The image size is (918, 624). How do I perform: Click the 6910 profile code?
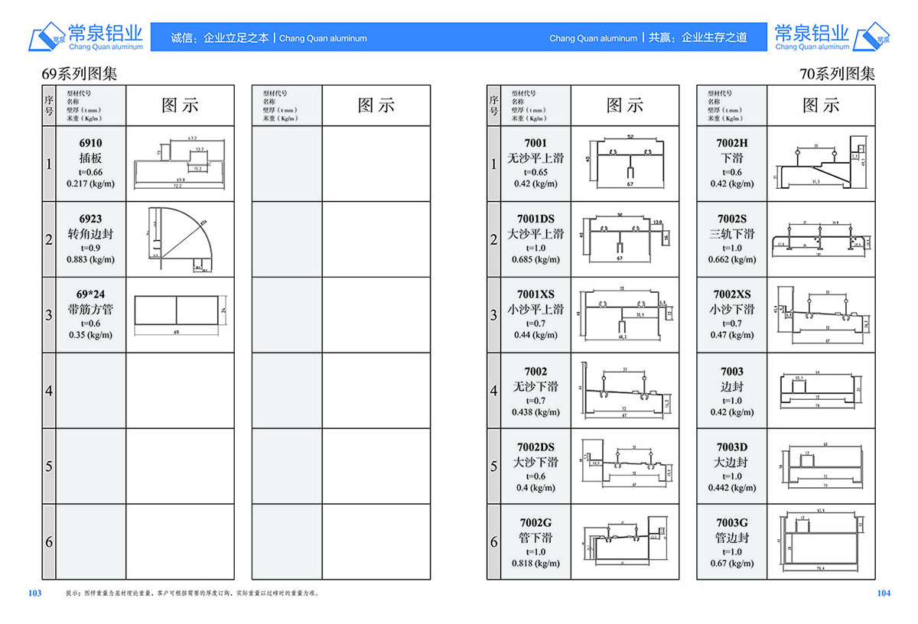pos(90,143)
